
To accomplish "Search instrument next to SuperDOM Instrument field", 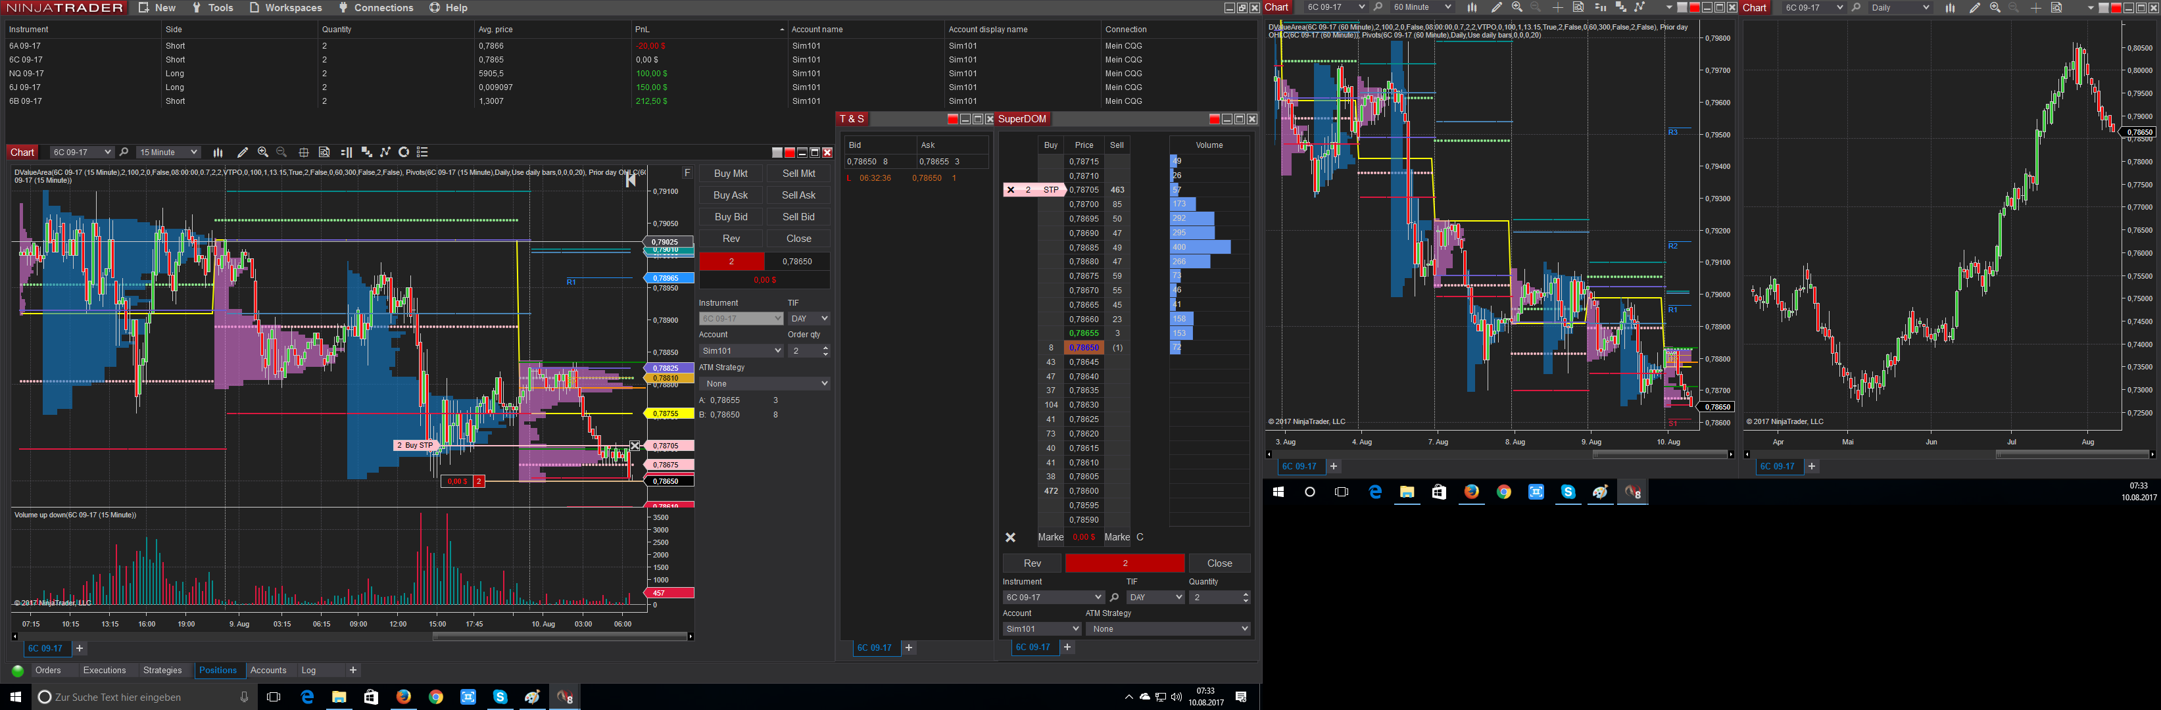I will tap(1114, 598).
